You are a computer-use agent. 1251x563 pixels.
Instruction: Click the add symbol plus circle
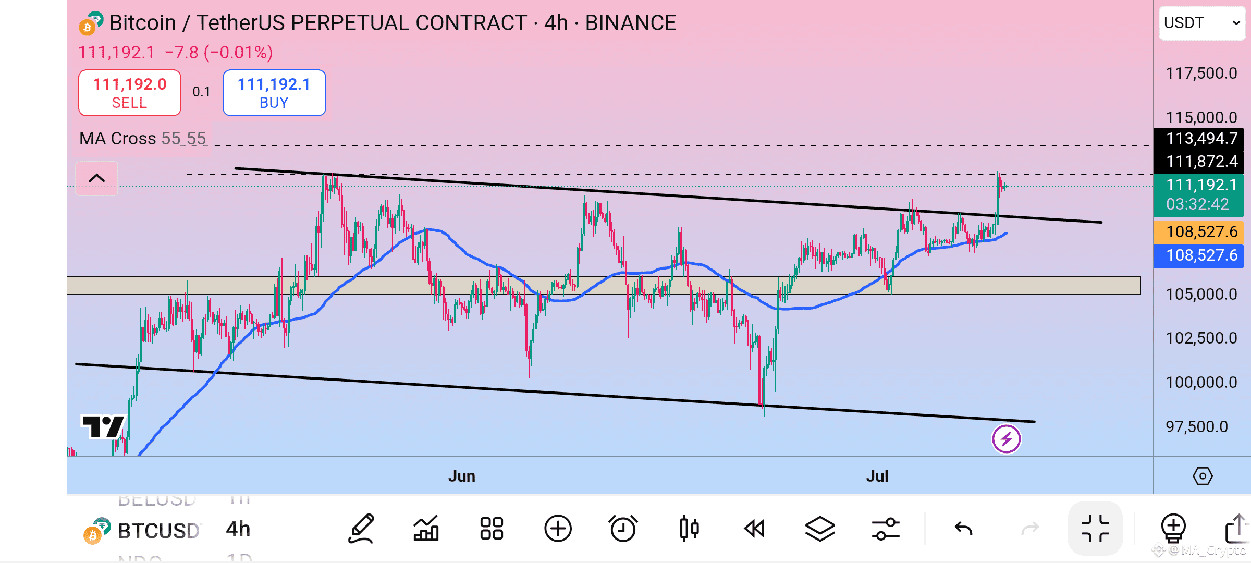pos(558,529)
